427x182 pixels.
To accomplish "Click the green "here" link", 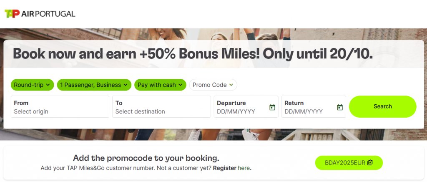I will tap(244, 168).
